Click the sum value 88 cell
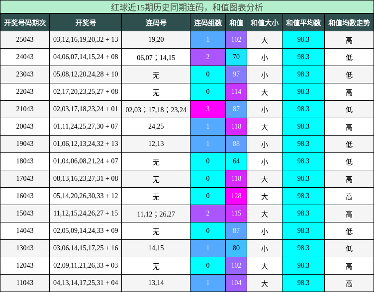This screenshot has width=374, height=292. click(236, 144)
